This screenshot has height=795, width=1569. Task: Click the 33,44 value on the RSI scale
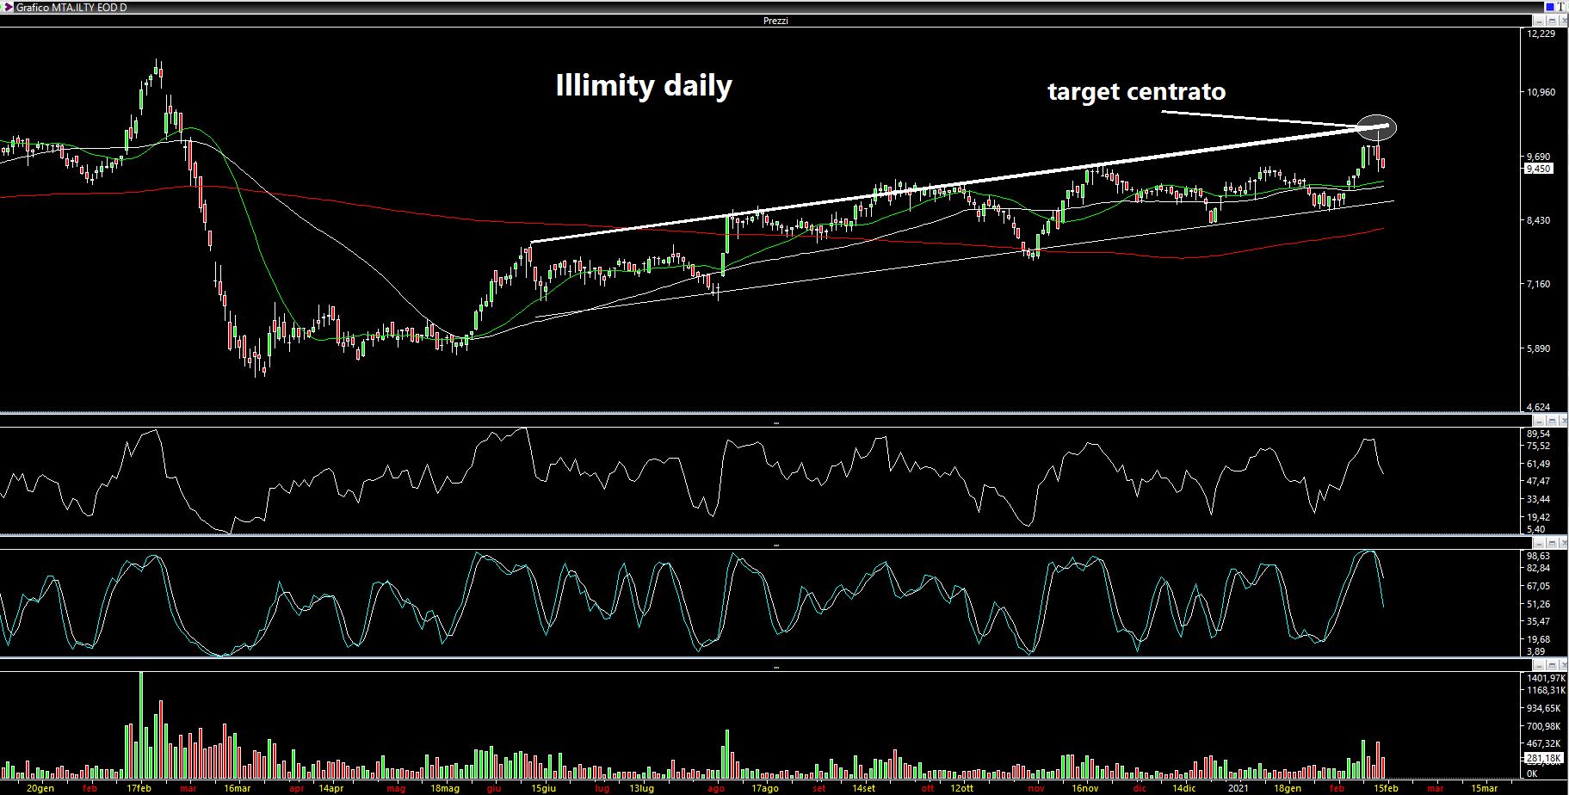pyautogui.click(x=1538, y=499)
